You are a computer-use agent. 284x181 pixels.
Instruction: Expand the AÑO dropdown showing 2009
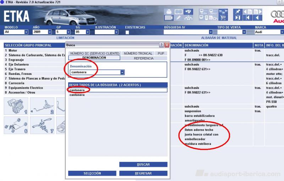click(x=50, y=32)
